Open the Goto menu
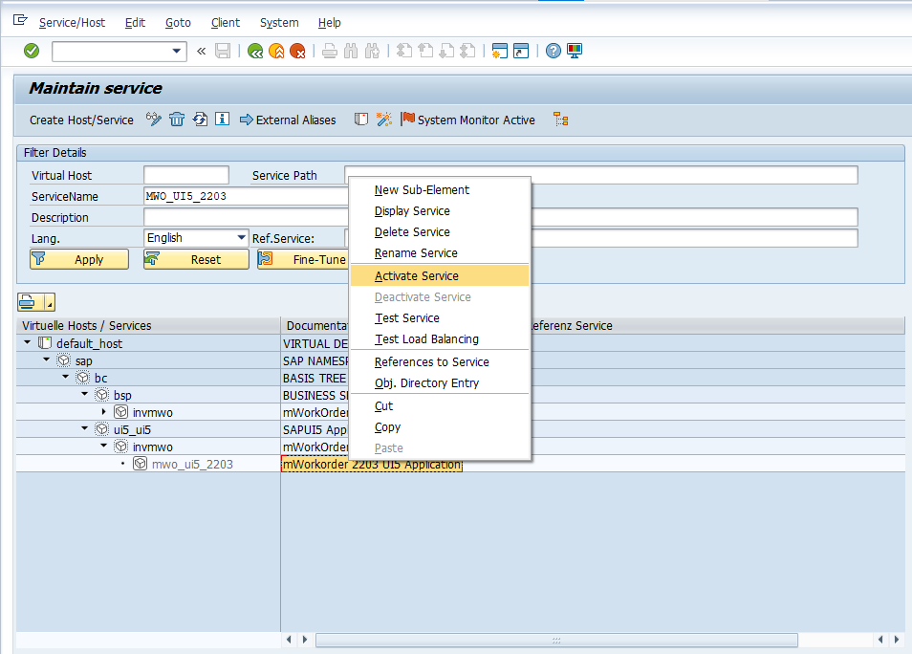The image size is (912, 654). coord(178,22)
